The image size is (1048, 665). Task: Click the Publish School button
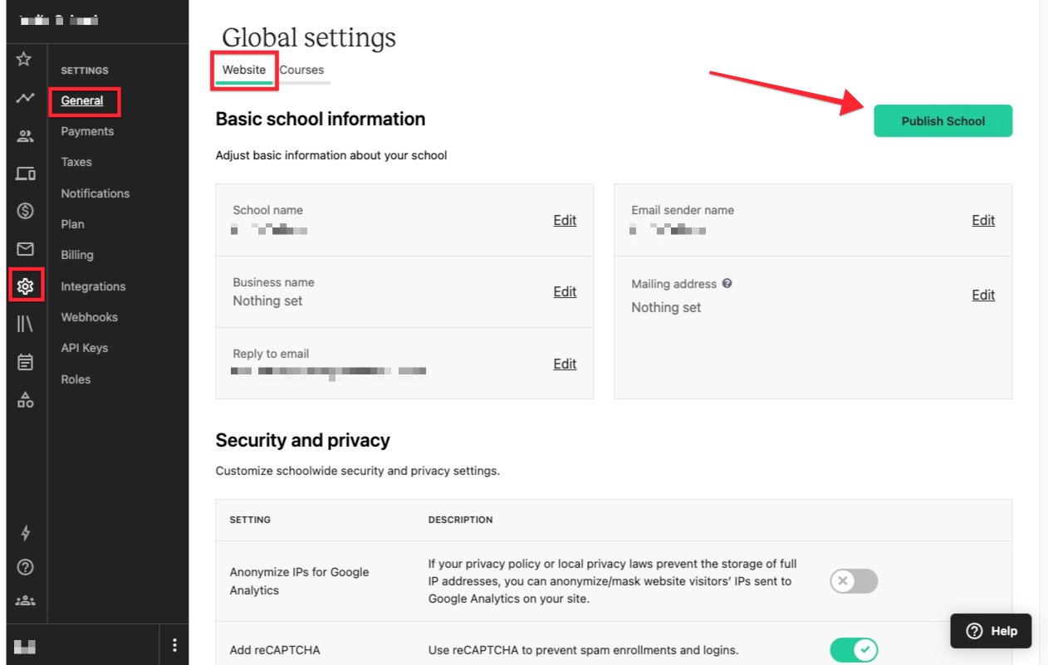[943, 121]
